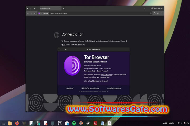Viewport: 190px width, 126px height.
Task: Open the software store bag icon
Action: coord(67,123)
